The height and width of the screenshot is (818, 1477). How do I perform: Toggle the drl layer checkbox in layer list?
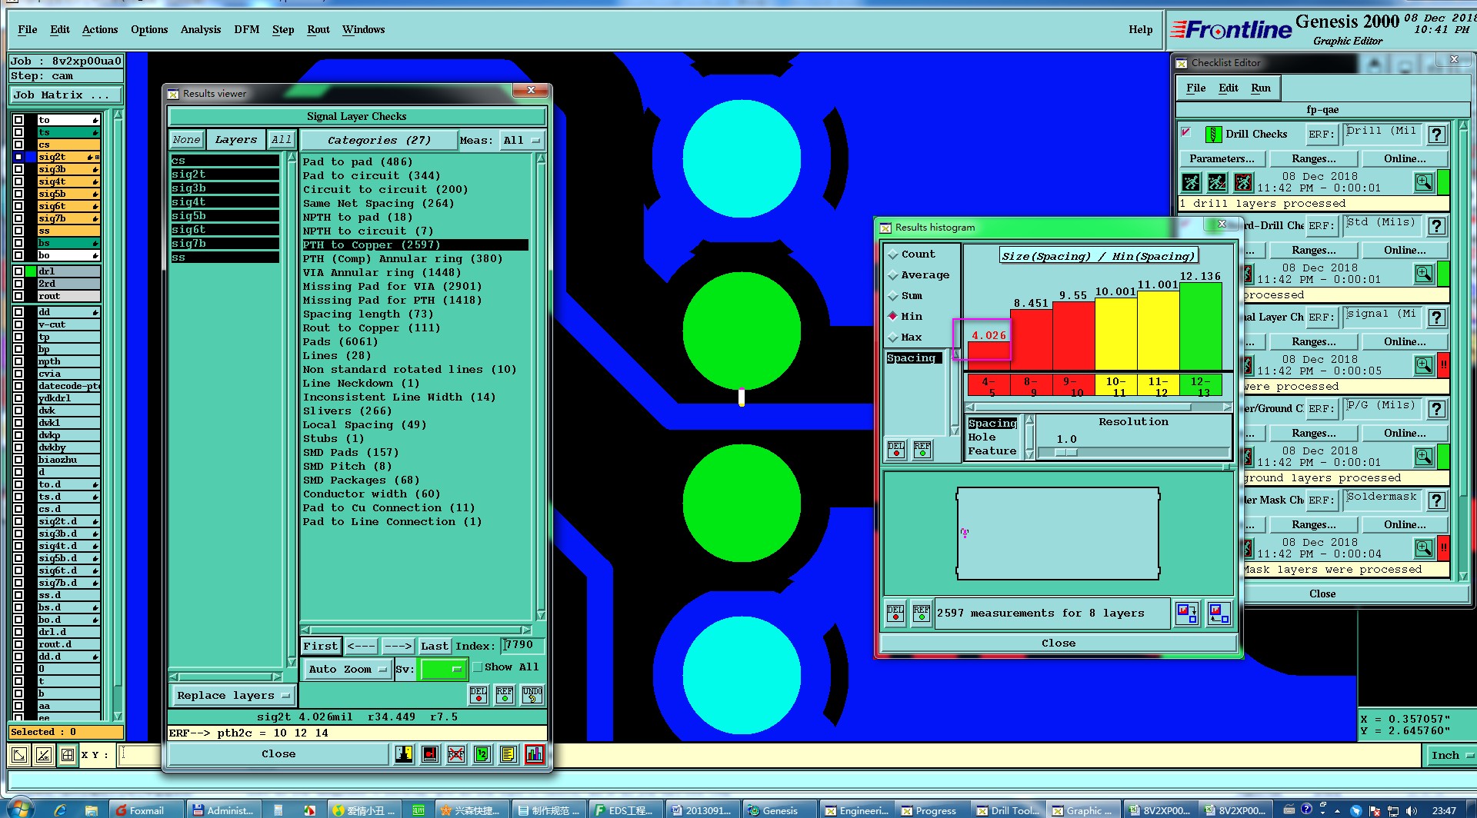pos(18,271)
